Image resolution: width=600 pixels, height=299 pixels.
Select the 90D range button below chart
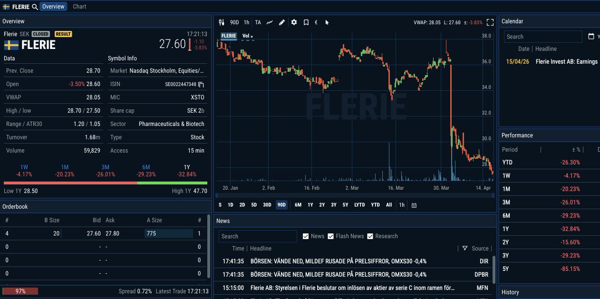281,204
